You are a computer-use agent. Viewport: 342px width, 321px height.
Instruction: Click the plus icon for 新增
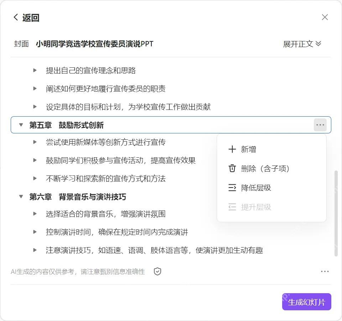coord(232,149)
